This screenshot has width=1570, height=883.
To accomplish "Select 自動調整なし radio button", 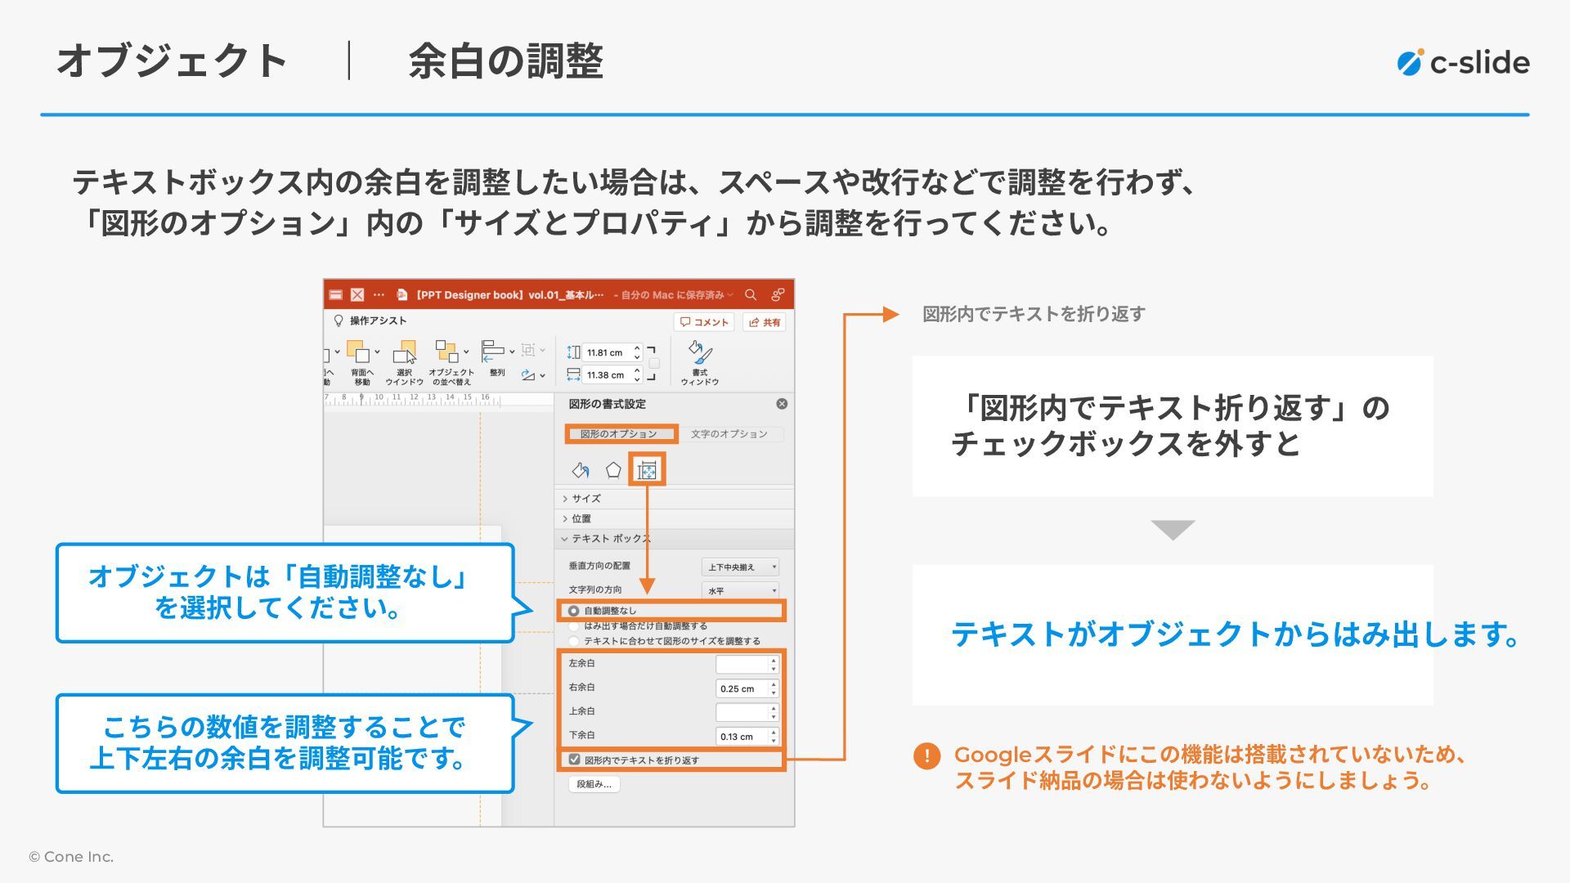I will (574, 611).
